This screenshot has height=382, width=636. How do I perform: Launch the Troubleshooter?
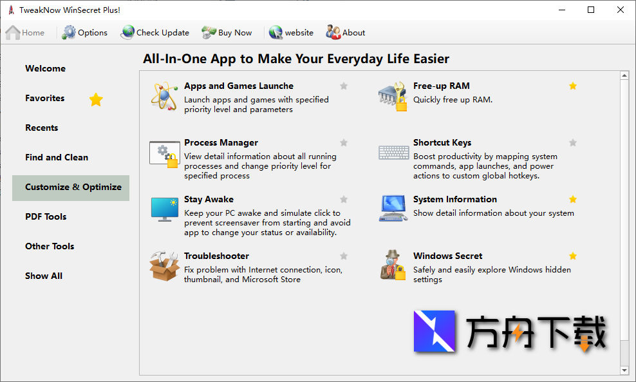(x=216, y=256)
